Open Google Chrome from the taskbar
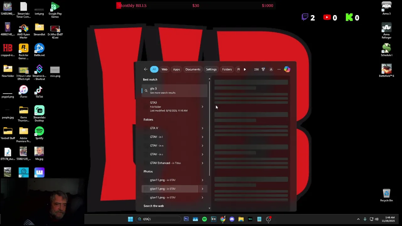This screenshot has width=402, height=226. coord(223,219)
